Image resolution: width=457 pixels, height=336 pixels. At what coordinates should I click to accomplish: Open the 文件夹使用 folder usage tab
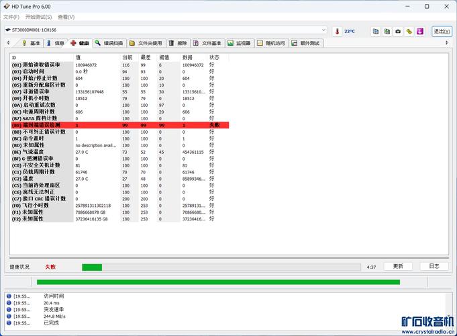146,43
